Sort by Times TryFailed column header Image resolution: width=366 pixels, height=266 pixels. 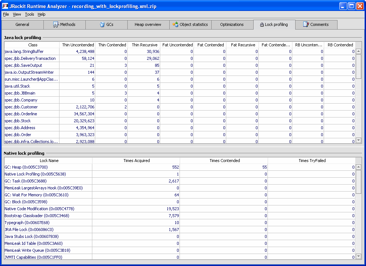[312, 161]
